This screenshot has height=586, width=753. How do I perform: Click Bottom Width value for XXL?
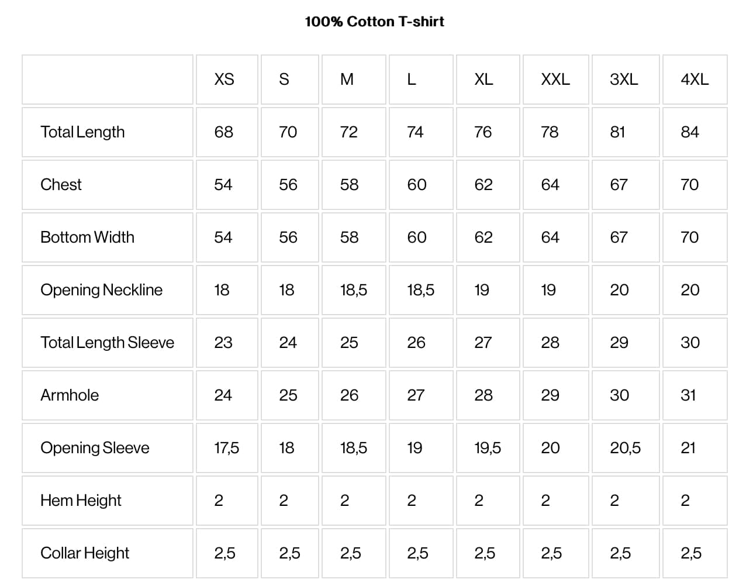550,237
